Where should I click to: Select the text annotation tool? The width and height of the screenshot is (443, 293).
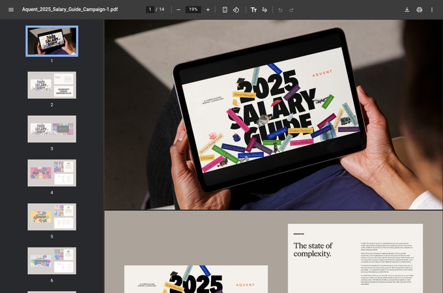point(253,10)
